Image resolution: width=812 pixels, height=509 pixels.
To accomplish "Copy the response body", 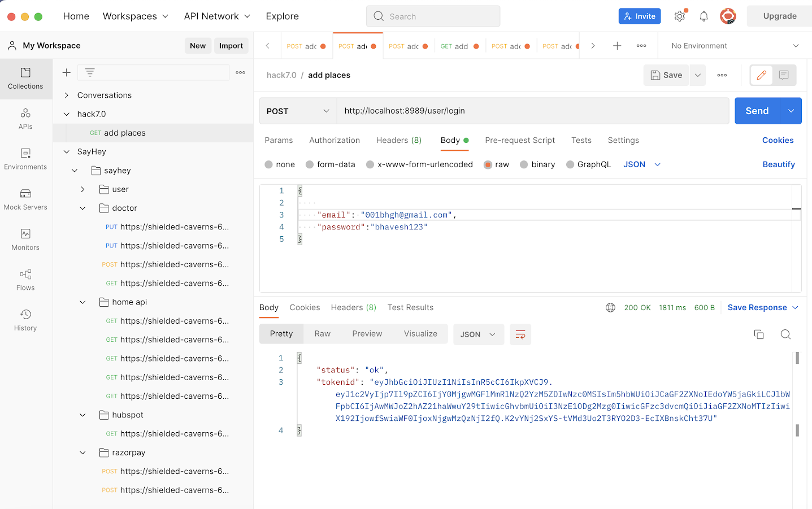I will (759, 334).
